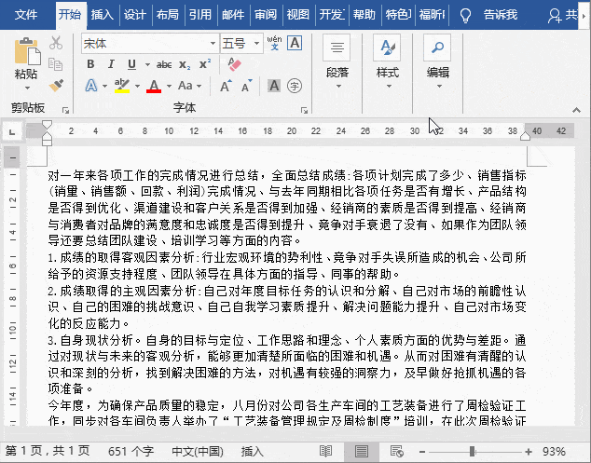Click the 样式 styles button
Screen dimensions: 591x463
coord(388,62)
